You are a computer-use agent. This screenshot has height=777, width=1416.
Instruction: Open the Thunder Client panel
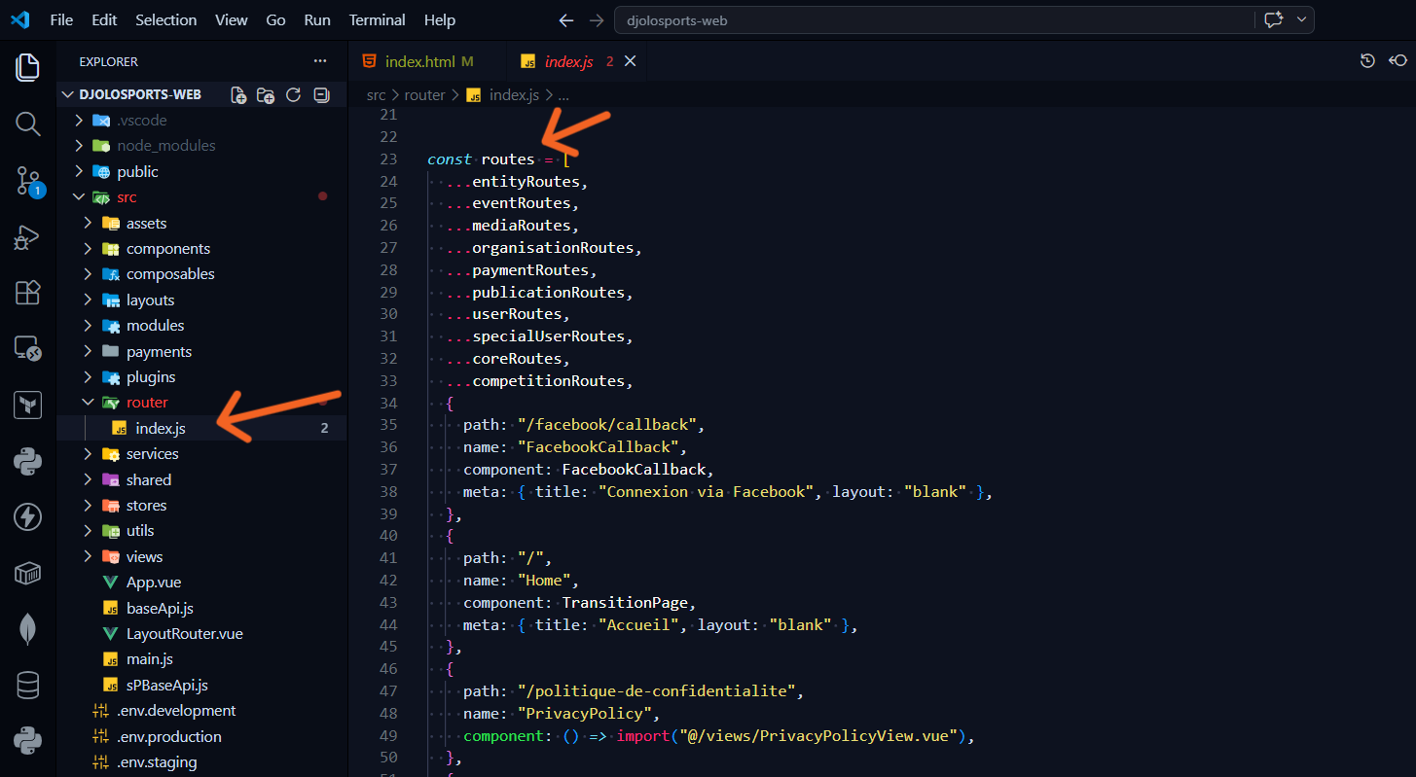tap(27, 516)
